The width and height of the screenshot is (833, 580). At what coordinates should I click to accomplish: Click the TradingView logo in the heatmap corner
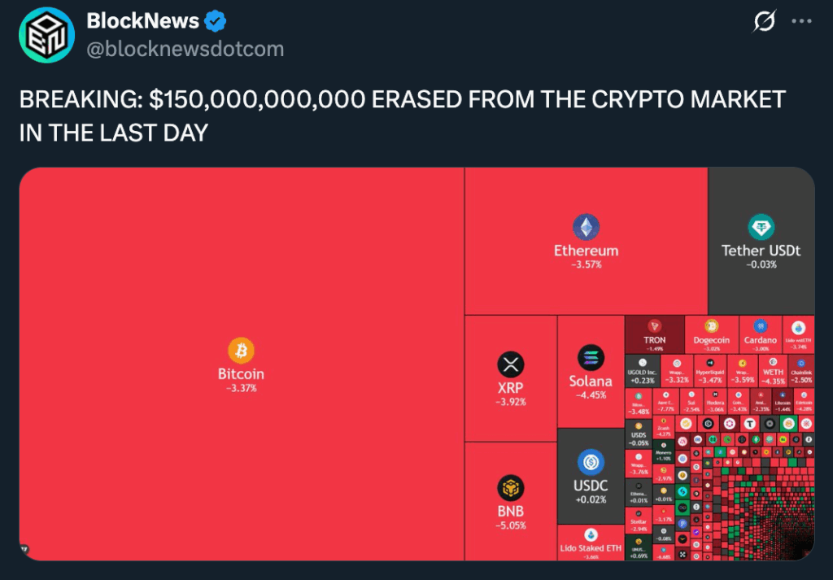24,551
